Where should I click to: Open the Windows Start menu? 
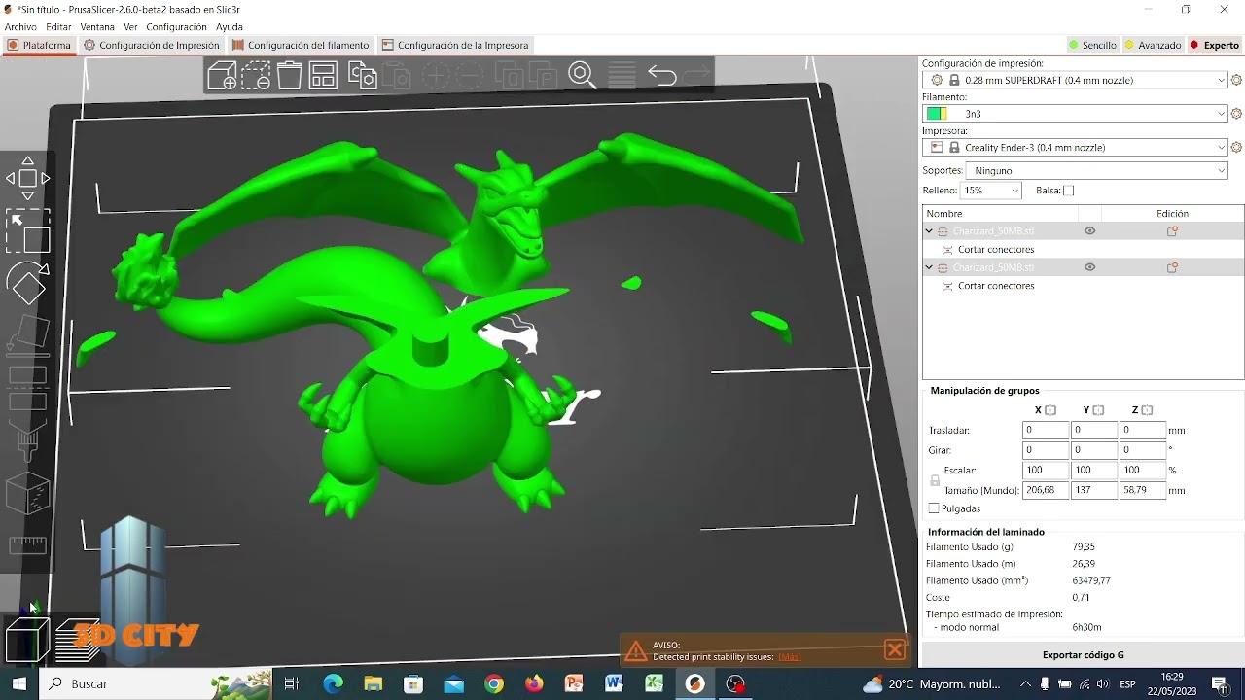[19, 683]
